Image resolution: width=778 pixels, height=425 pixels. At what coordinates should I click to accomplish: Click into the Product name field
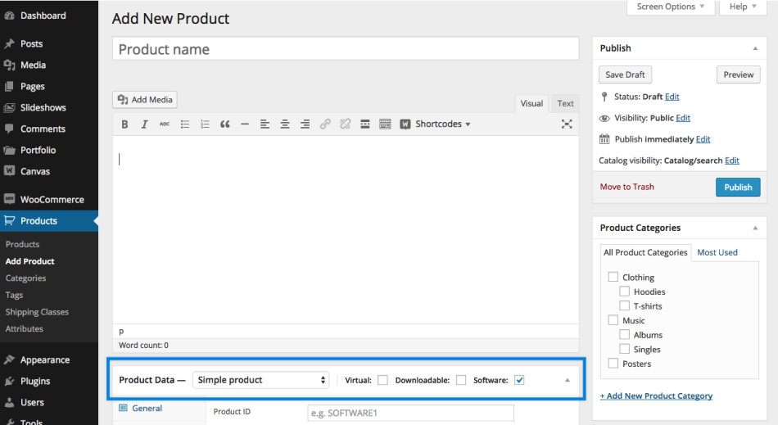pyautogui.click(x=346, y=49)
